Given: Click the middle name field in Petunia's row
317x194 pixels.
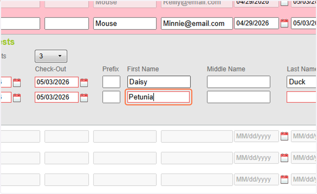Looking at the screenshot, I should coord(239,97).
